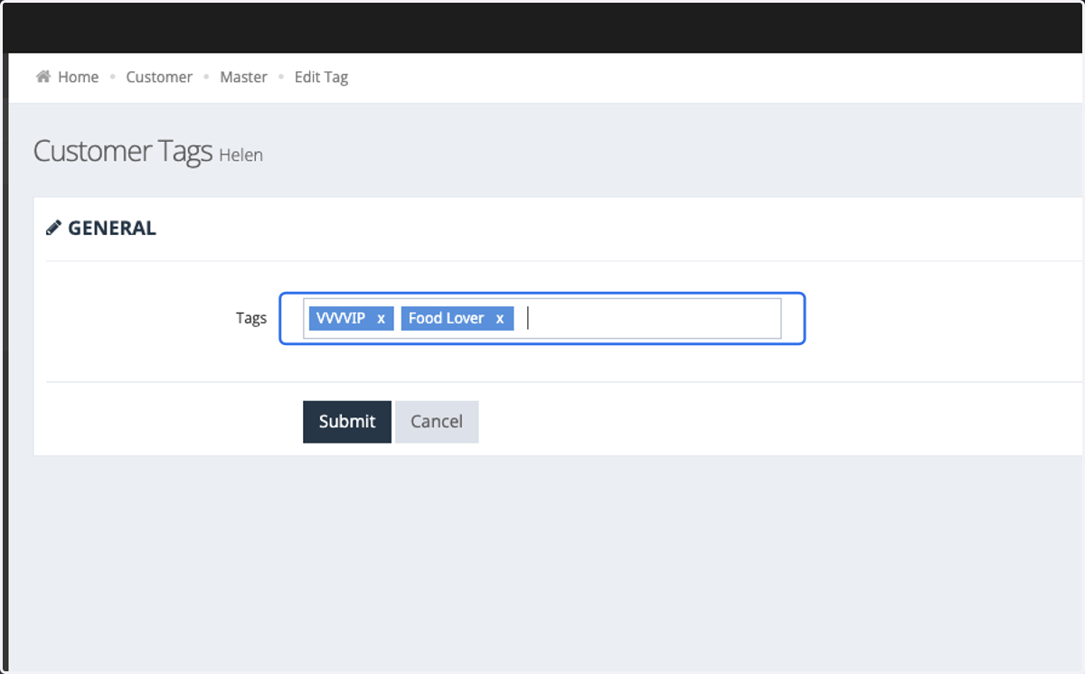The width and height of the screenshot is (1085, 674).
Task: Remove the Food Lover tag with its x
Action: pos(499,318)
